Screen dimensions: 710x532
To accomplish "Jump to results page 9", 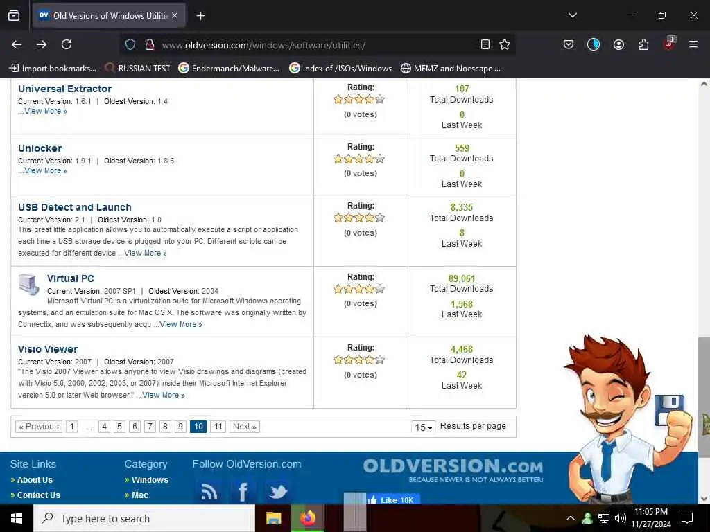I will 180,427.
